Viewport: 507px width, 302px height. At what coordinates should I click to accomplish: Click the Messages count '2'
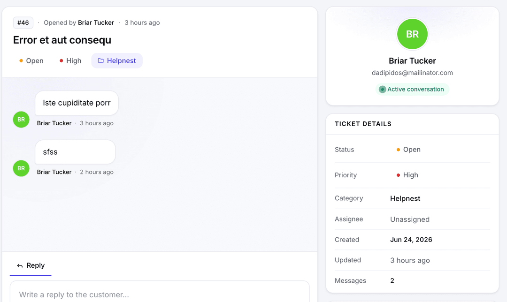pos(392,281)
